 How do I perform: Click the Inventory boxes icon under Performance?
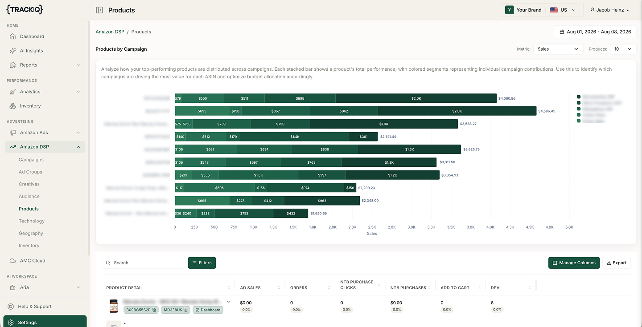click(13, 106)
